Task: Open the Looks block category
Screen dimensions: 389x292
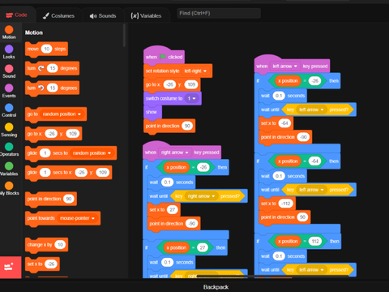Action: tap(9, 52)
